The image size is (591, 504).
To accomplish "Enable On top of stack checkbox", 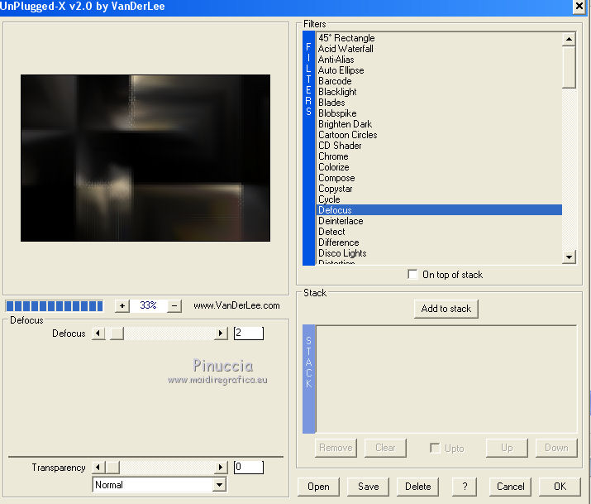I will [x=412, y=274].
